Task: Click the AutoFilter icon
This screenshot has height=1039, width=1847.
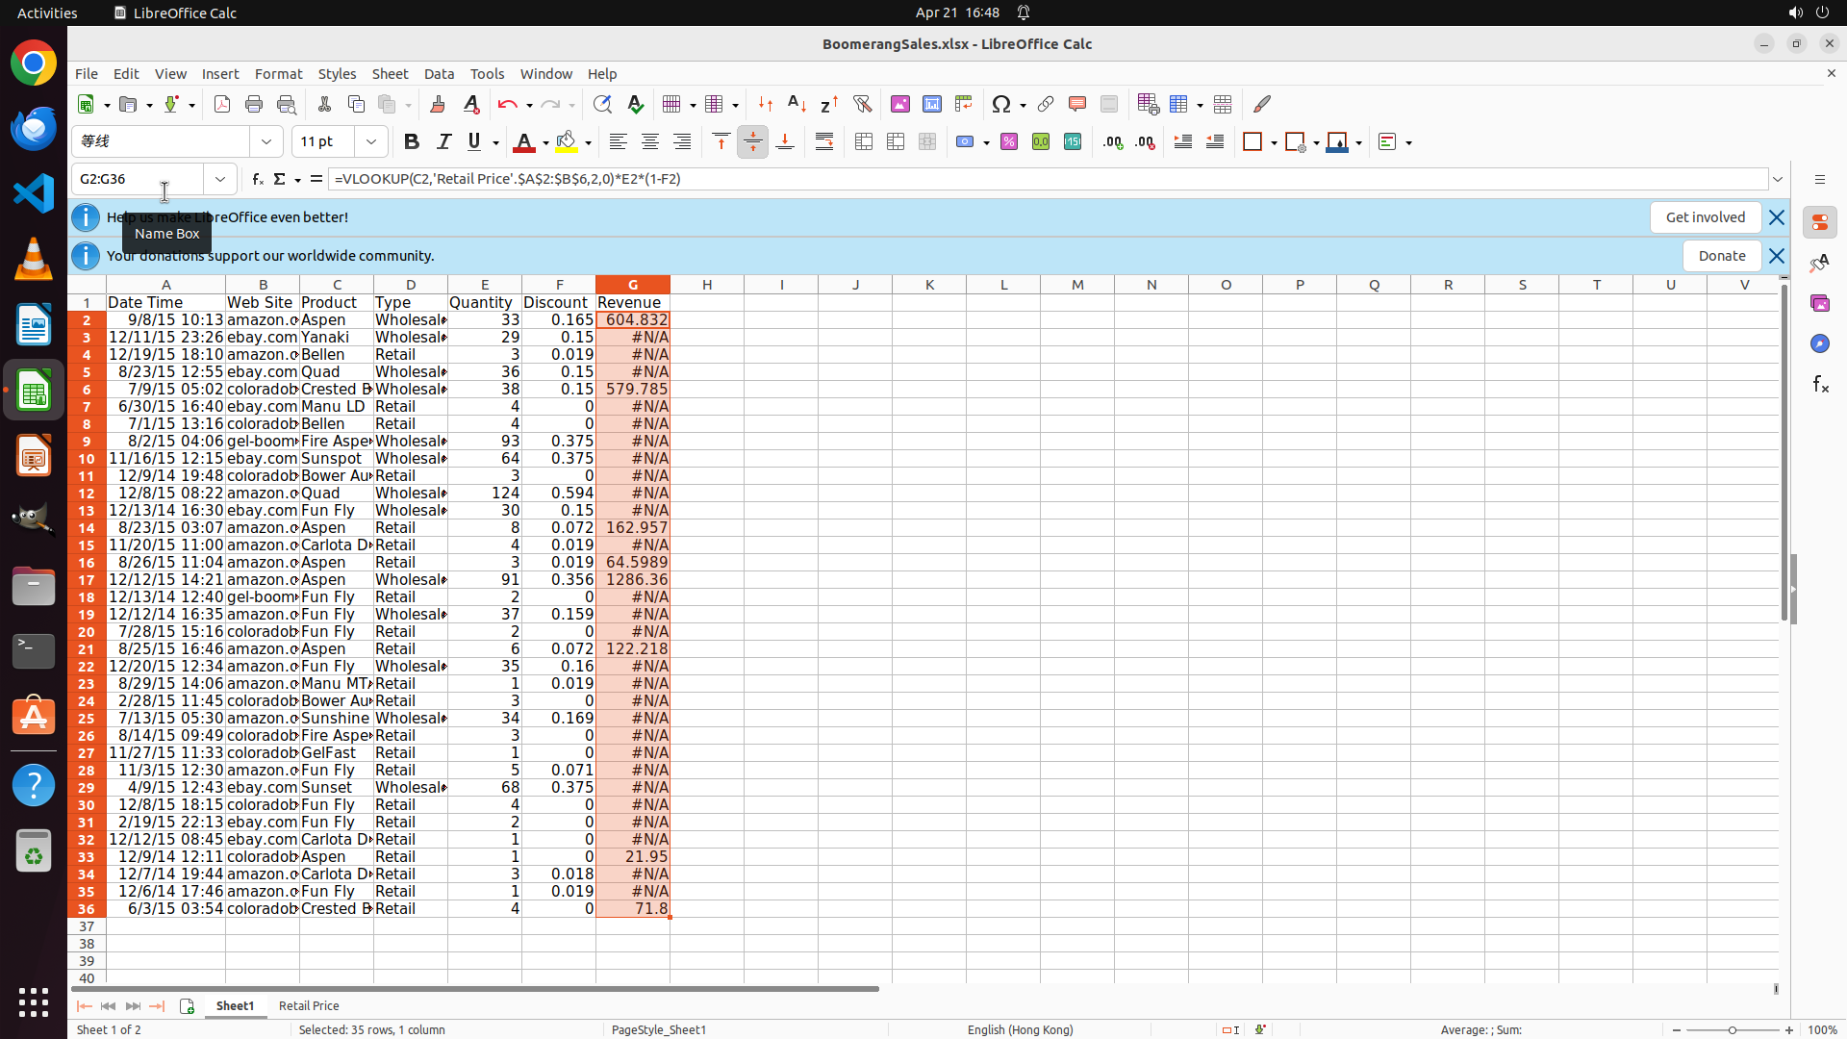Action: tap(862, 104)
